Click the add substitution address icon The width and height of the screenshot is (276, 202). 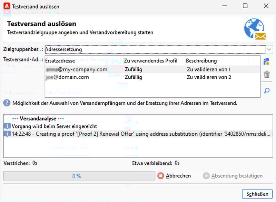[x=267, y=62]
